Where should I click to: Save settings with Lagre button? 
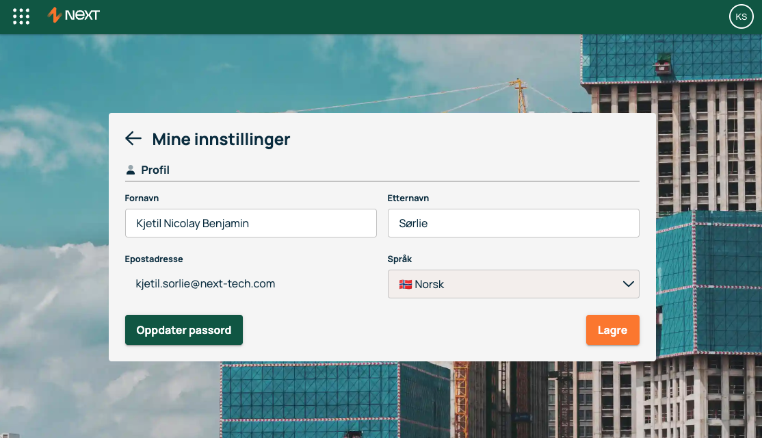612,330
